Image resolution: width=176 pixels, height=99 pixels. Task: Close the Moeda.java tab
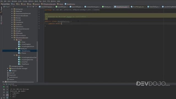[x=112, y=7]
